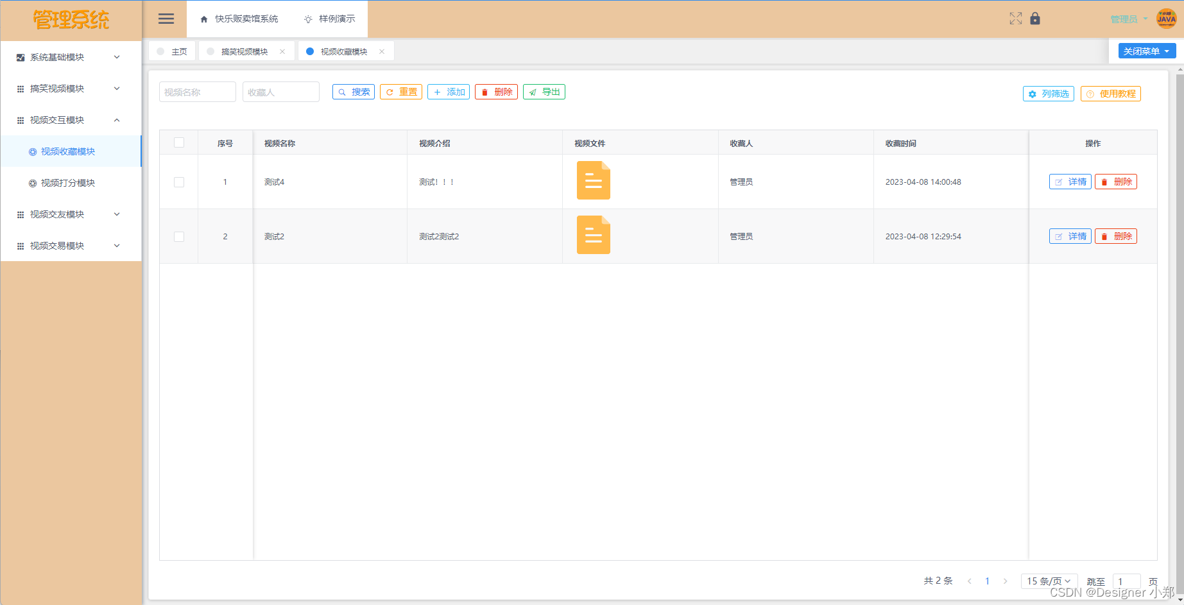Open the 管理员 user dropdown
This screenshot has height=605, width=1184.
click(1129, 19)
